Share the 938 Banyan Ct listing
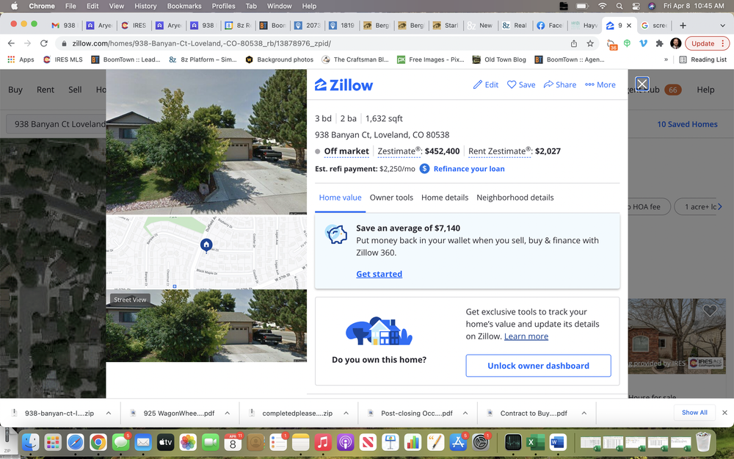 pos(560,84)
